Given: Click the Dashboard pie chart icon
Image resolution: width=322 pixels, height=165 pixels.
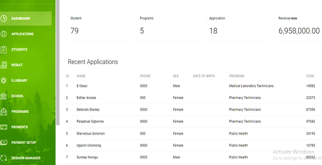Looking at the screenshot, I should (x=4, y=18).
